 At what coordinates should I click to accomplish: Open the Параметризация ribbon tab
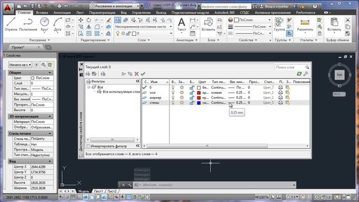tap(102, 12)
